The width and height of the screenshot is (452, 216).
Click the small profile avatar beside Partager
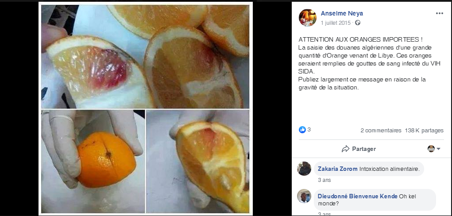(431, 149)
